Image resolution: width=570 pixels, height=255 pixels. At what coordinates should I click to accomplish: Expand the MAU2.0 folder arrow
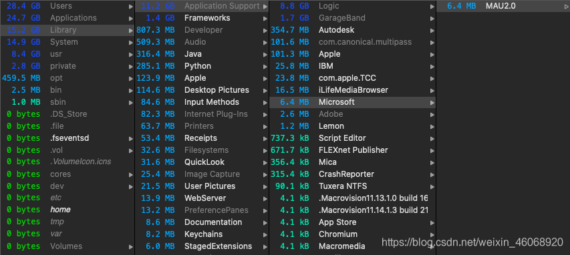pyautogui.click(x=566, y=7)
